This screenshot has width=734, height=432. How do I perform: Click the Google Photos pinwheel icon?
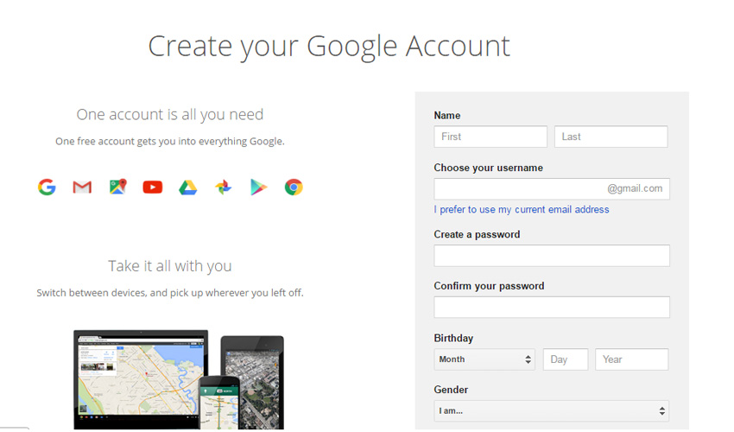click(x=224, y=187)
